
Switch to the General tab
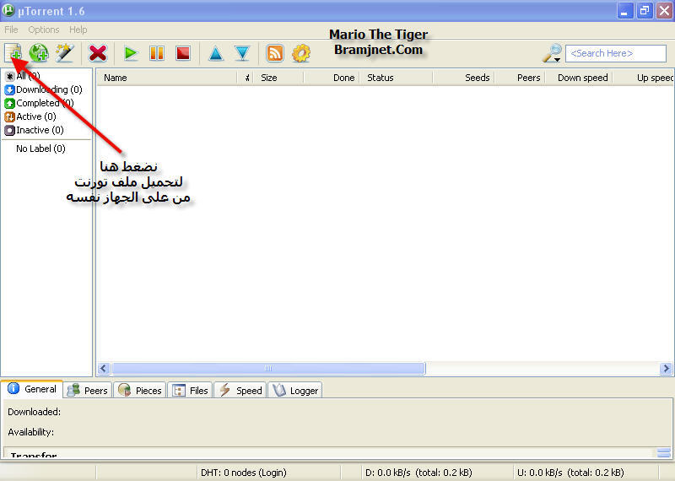point(32,389)
